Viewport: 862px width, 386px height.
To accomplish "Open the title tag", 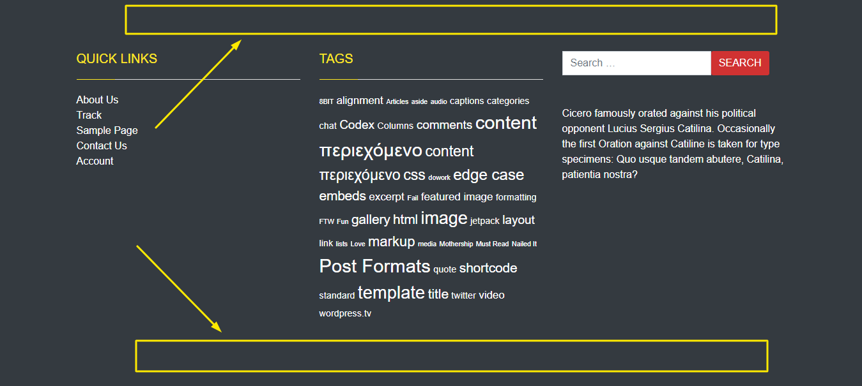I will click(438, 294).
